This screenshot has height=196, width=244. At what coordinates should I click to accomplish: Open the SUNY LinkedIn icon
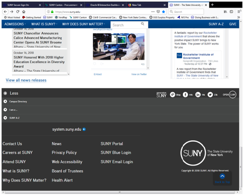198,94
